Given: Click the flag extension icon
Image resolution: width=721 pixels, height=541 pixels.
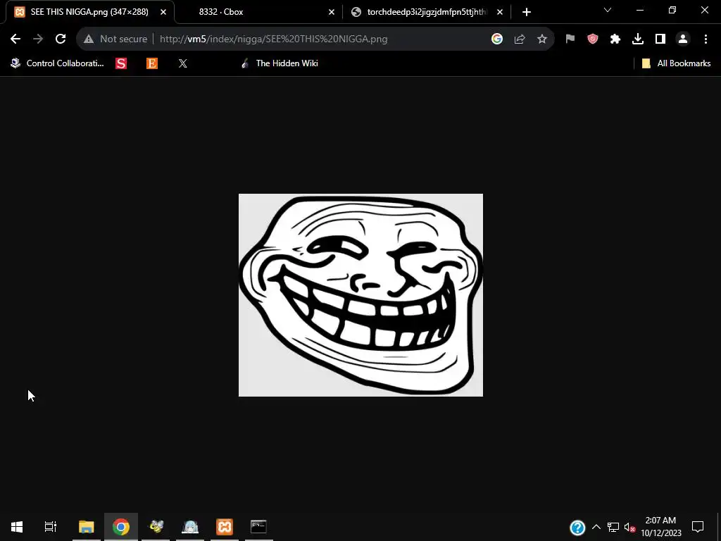Looking at the screenshot, I should tap(570, 39).
